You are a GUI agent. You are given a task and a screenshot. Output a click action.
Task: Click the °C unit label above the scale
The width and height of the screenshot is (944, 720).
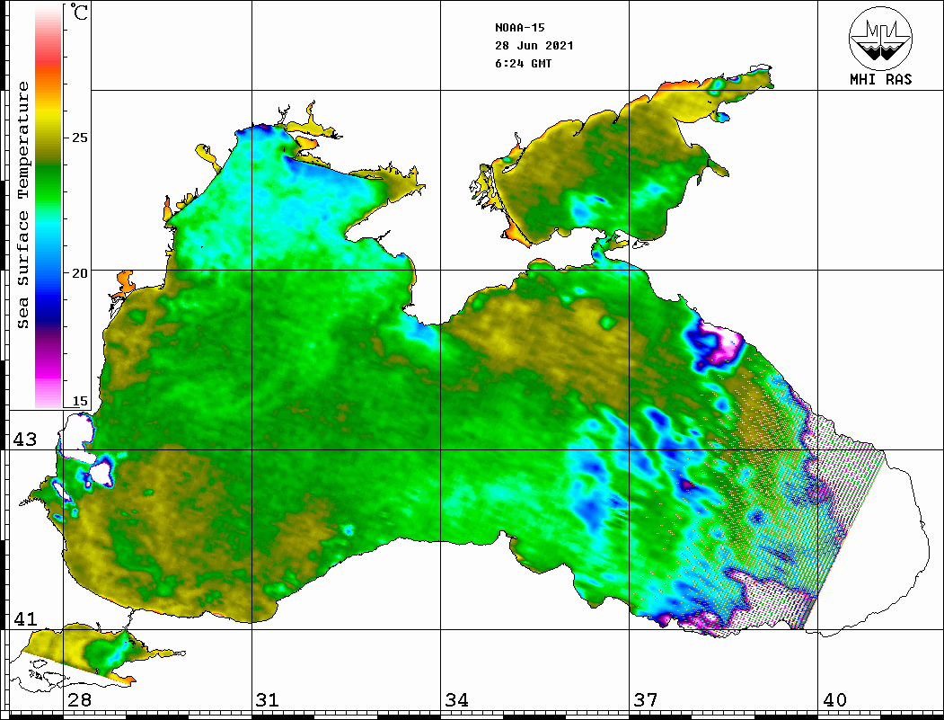coord(81,14)
